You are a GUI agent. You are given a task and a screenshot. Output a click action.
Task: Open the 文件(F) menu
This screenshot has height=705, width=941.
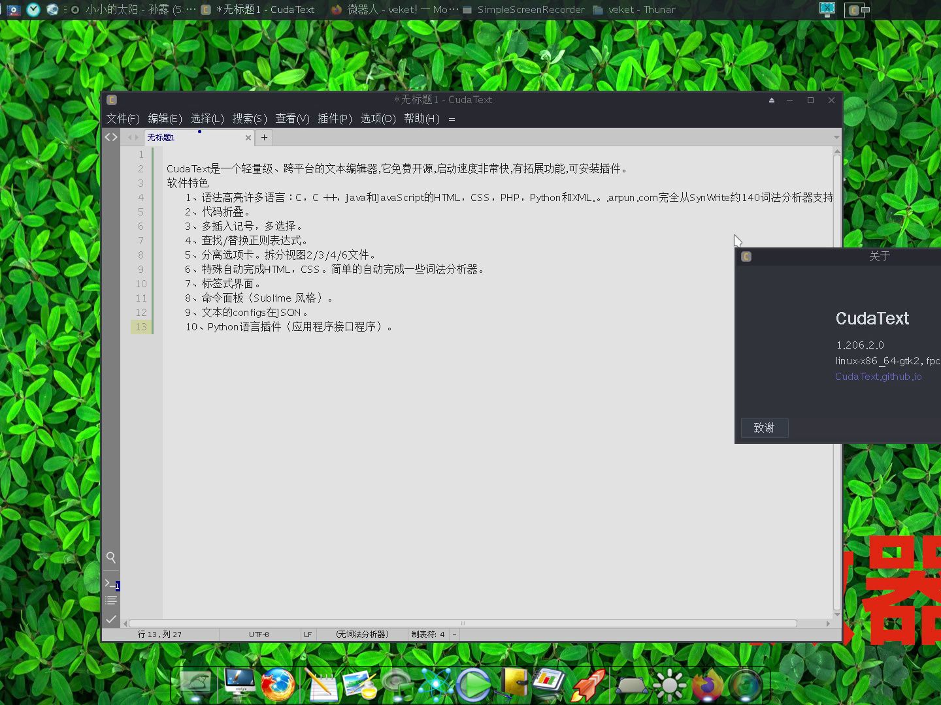click(x=123, y=118)
